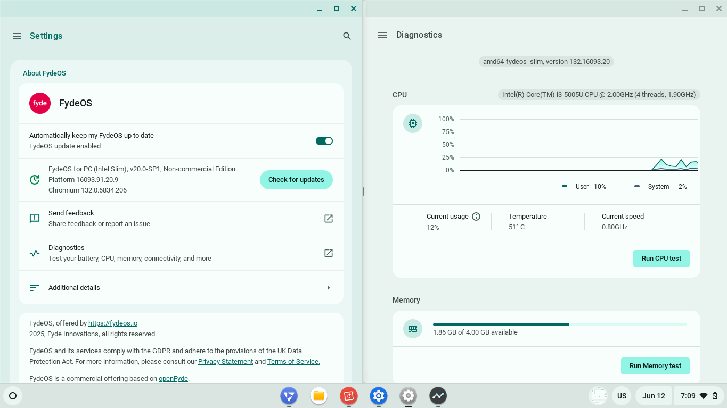The height and width of the screenshot is (408, 727).
Task: Open the Settings hamburger menu
Action: [17, 36]
